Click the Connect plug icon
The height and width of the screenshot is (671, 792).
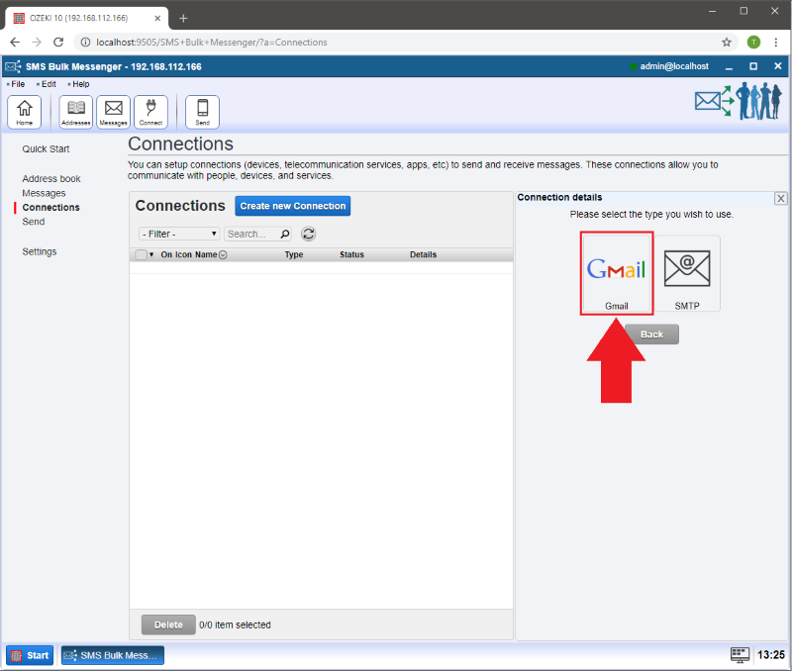(150, 112)
